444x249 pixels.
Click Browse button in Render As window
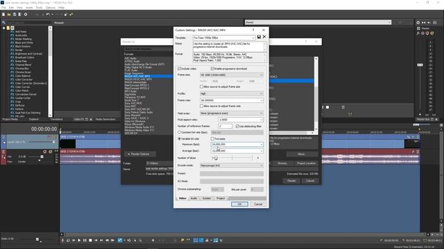tap(282, 163)
